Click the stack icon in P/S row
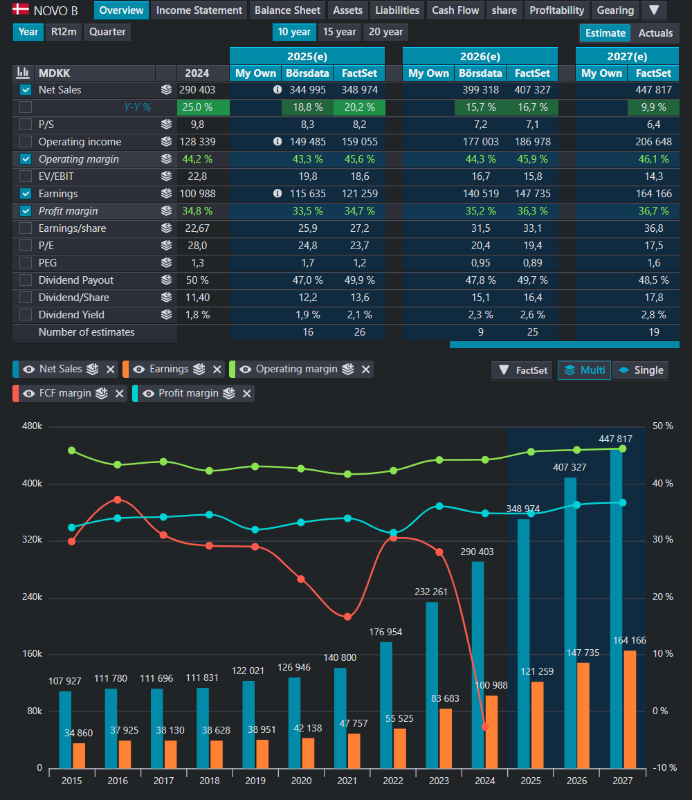This screenshot has width=692, height=800. tap(166, 124)
